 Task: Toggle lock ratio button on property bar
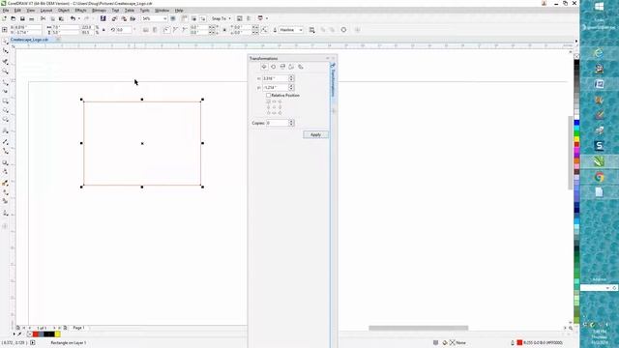(x=103, y=30)
